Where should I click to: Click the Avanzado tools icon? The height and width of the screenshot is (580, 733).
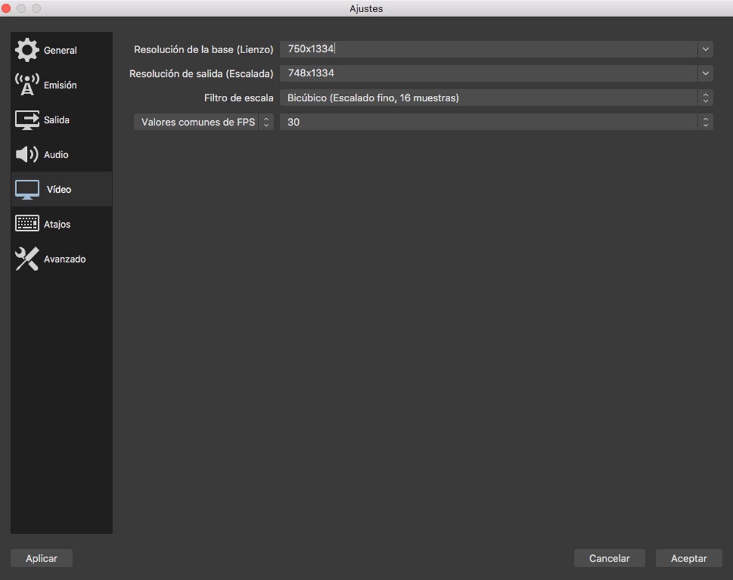pyautogui.click(x=27, y=259)
